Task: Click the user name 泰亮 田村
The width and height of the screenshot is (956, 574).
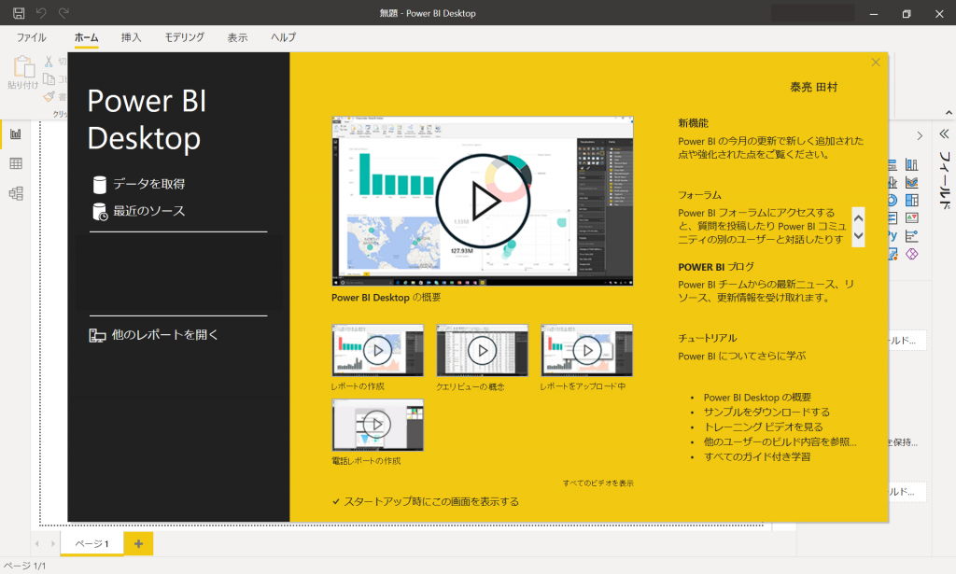Action: point(813,87)
